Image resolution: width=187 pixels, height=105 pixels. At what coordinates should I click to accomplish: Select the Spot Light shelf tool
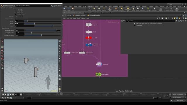click(x=99, y=9)
